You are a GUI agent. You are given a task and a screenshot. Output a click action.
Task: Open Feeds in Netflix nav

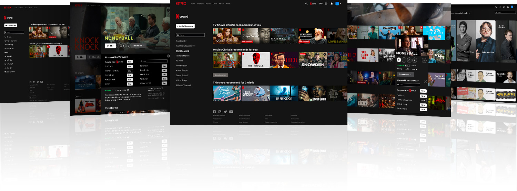228,3
